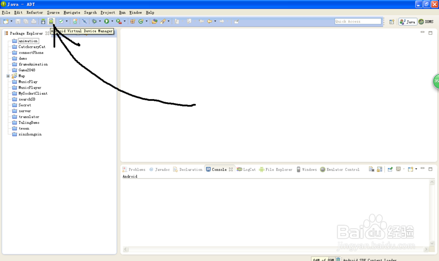Minimize the Console panel
Screen dimensions: 439x261
[422, 168]
